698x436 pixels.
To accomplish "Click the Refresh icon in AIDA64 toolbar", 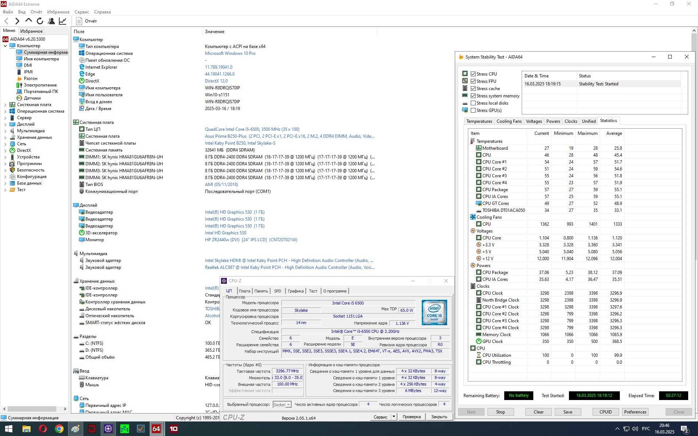I will coord(40,21).
